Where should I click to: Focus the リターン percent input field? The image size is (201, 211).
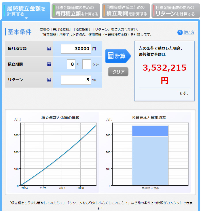(76, 80)
